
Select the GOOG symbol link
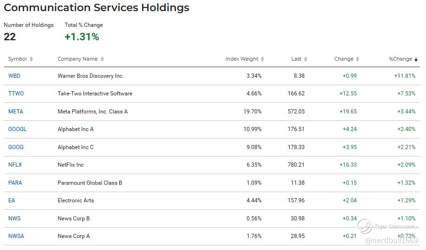pyautogui.click(x=16, y=147)
